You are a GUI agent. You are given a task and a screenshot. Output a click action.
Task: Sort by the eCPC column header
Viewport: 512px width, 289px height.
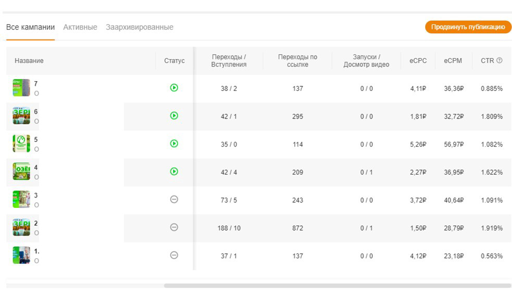pyautogui.click(x=418, y=61)
